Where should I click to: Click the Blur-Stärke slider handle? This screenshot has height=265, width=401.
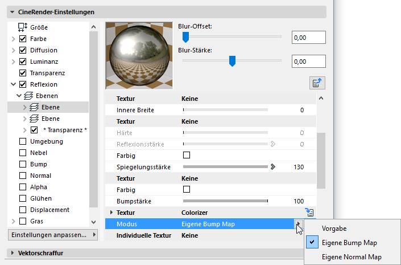coord(232,61)
